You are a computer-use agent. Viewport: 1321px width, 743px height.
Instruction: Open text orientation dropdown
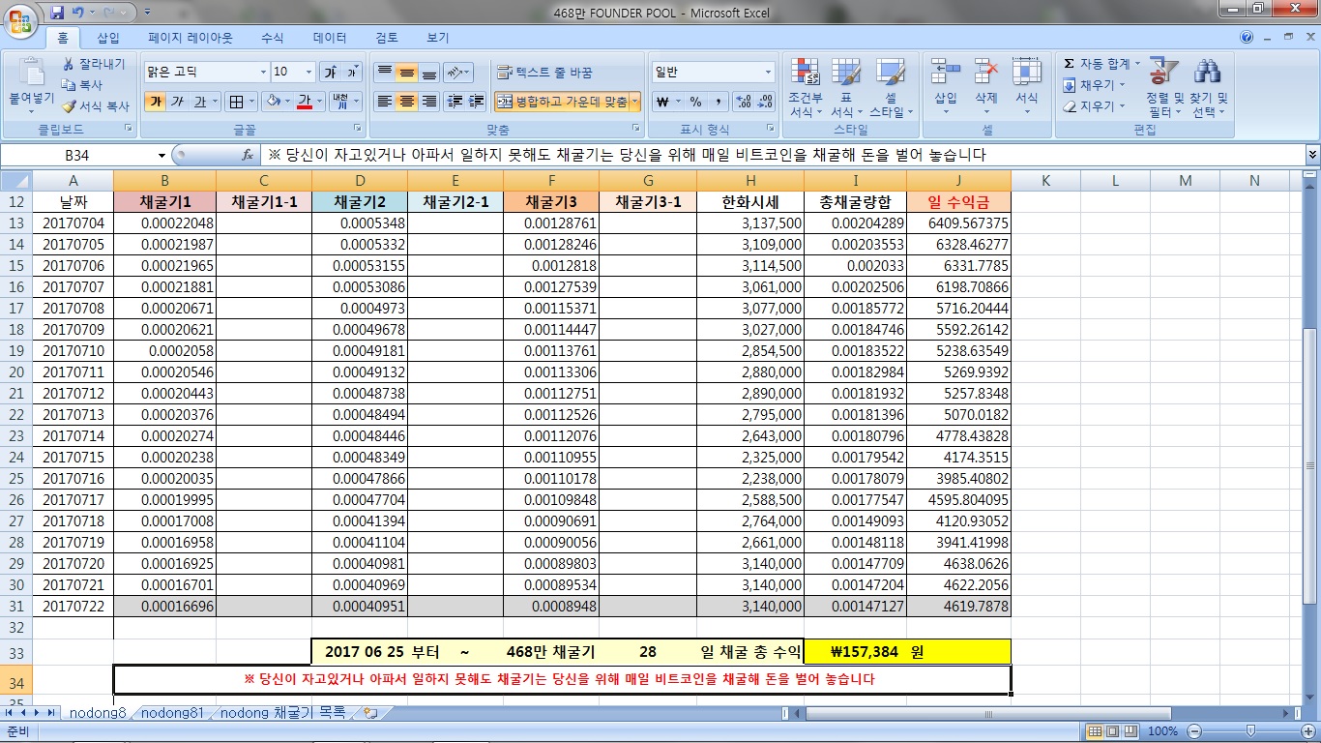(x=458, y=73)
